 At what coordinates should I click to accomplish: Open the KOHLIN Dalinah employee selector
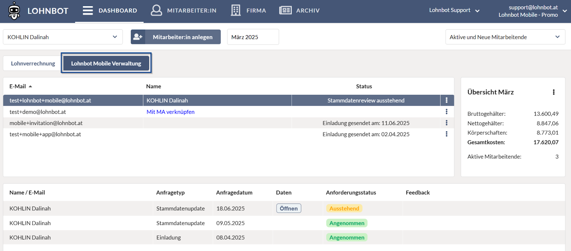[63, 37]
